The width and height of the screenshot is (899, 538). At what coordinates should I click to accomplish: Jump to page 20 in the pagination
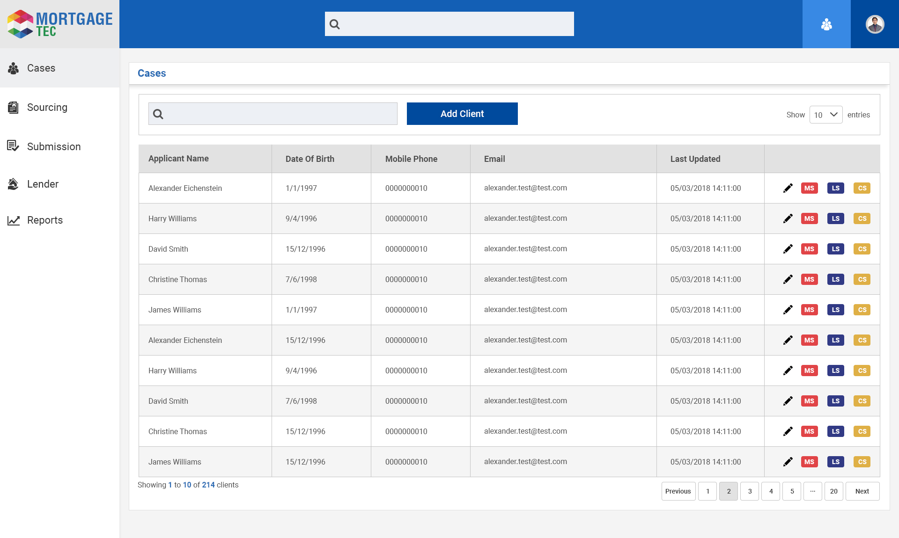coord(833,491)
